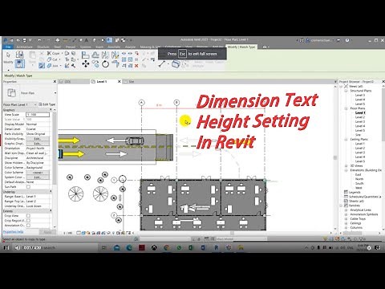Pause the video playback

6,248
